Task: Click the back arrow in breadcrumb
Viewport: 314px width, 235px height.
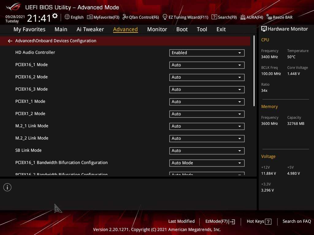Action: click(x=10, y=41)
